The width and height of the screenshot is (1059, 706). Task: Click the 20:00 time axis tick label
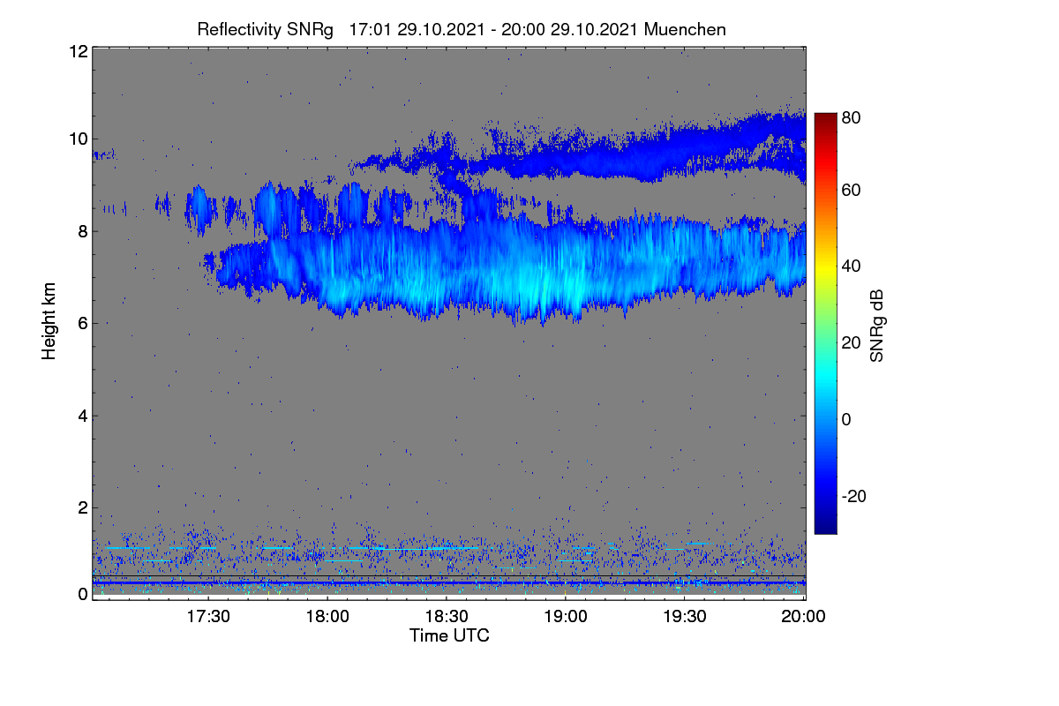804,617
